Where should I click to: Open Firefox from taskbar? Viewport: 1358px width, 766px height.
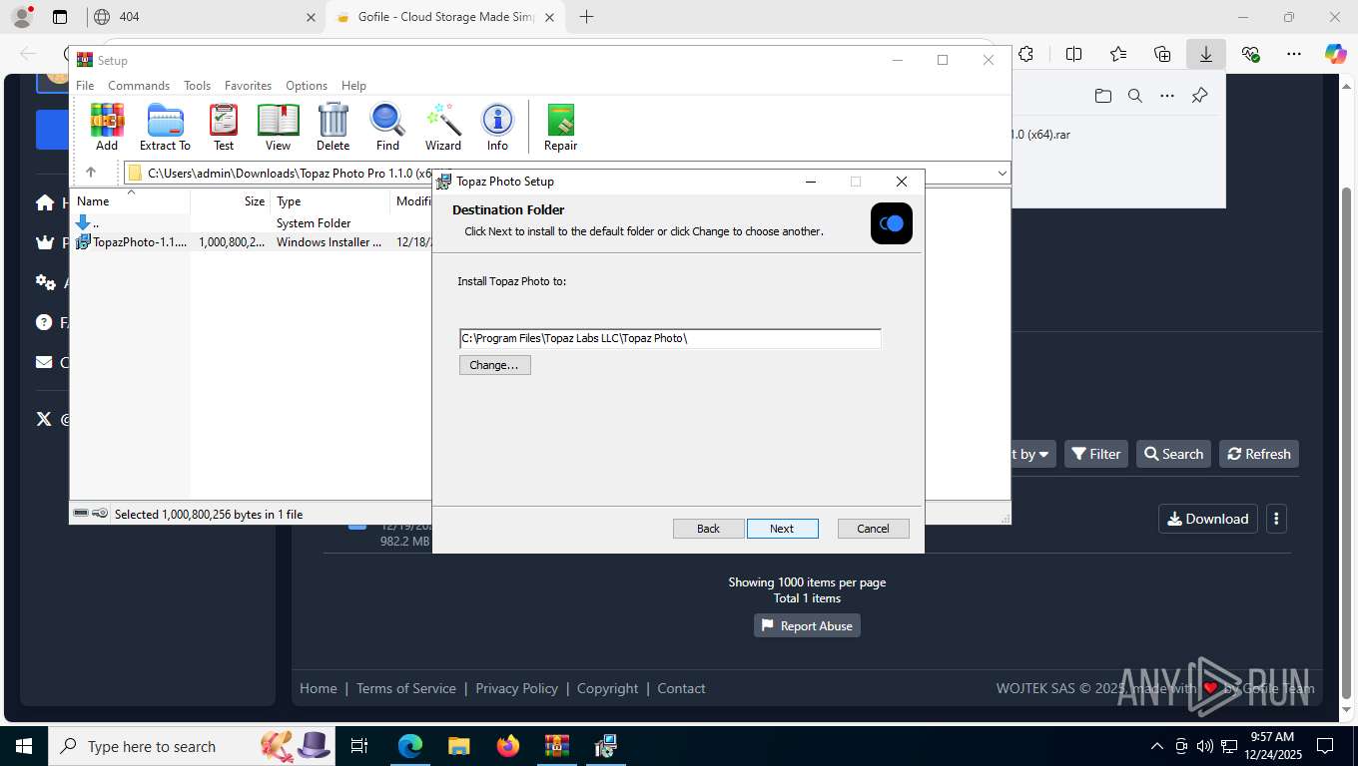(x=508, y=746)
